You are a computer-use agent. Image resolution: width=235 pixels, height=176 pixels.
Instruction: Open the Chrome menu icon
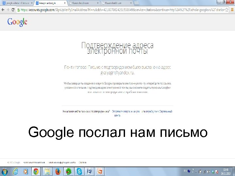pos(232,10)
